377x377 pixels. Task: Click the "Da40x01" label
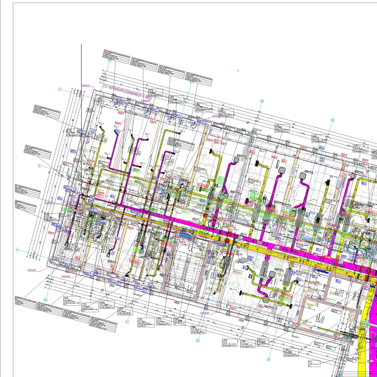pos(356,358)
